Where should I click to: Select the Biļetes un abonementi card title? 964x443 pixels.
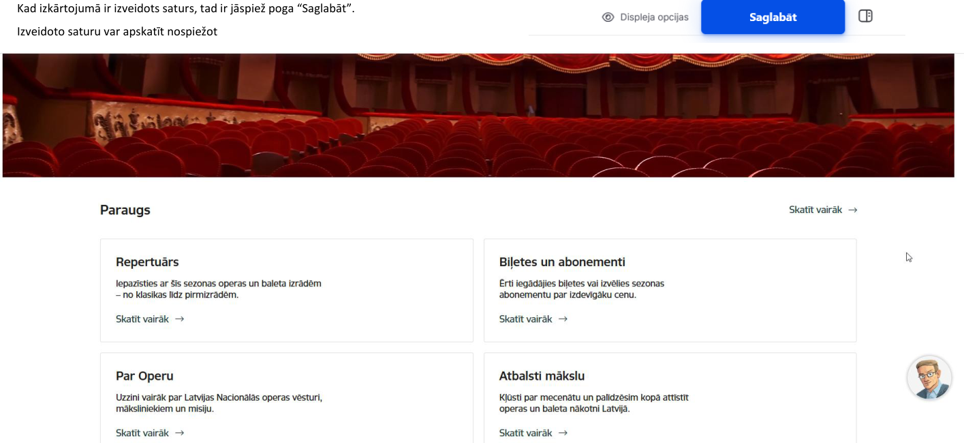(562, 262)
